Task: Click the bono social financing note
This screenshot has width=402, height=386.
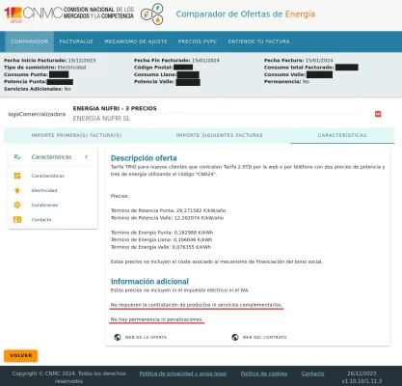Action: point(217,262)
